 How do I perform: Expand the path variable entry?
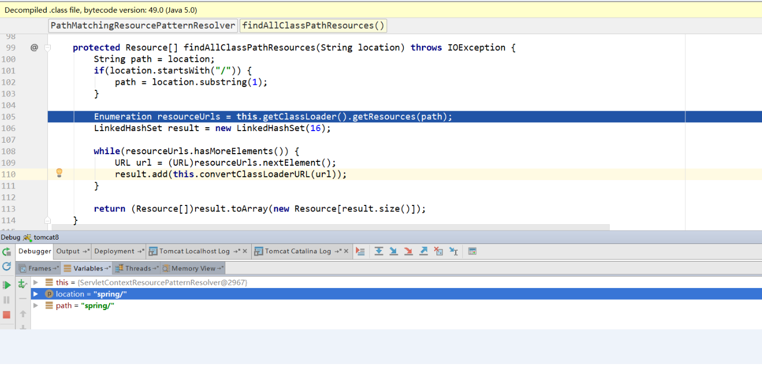[35, 306]
